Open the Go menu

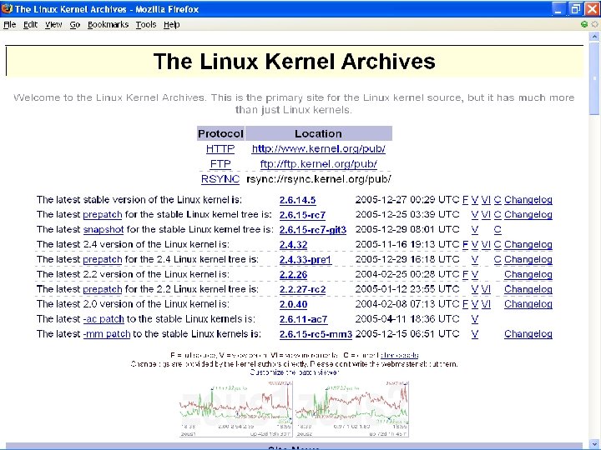coord(75,24)
